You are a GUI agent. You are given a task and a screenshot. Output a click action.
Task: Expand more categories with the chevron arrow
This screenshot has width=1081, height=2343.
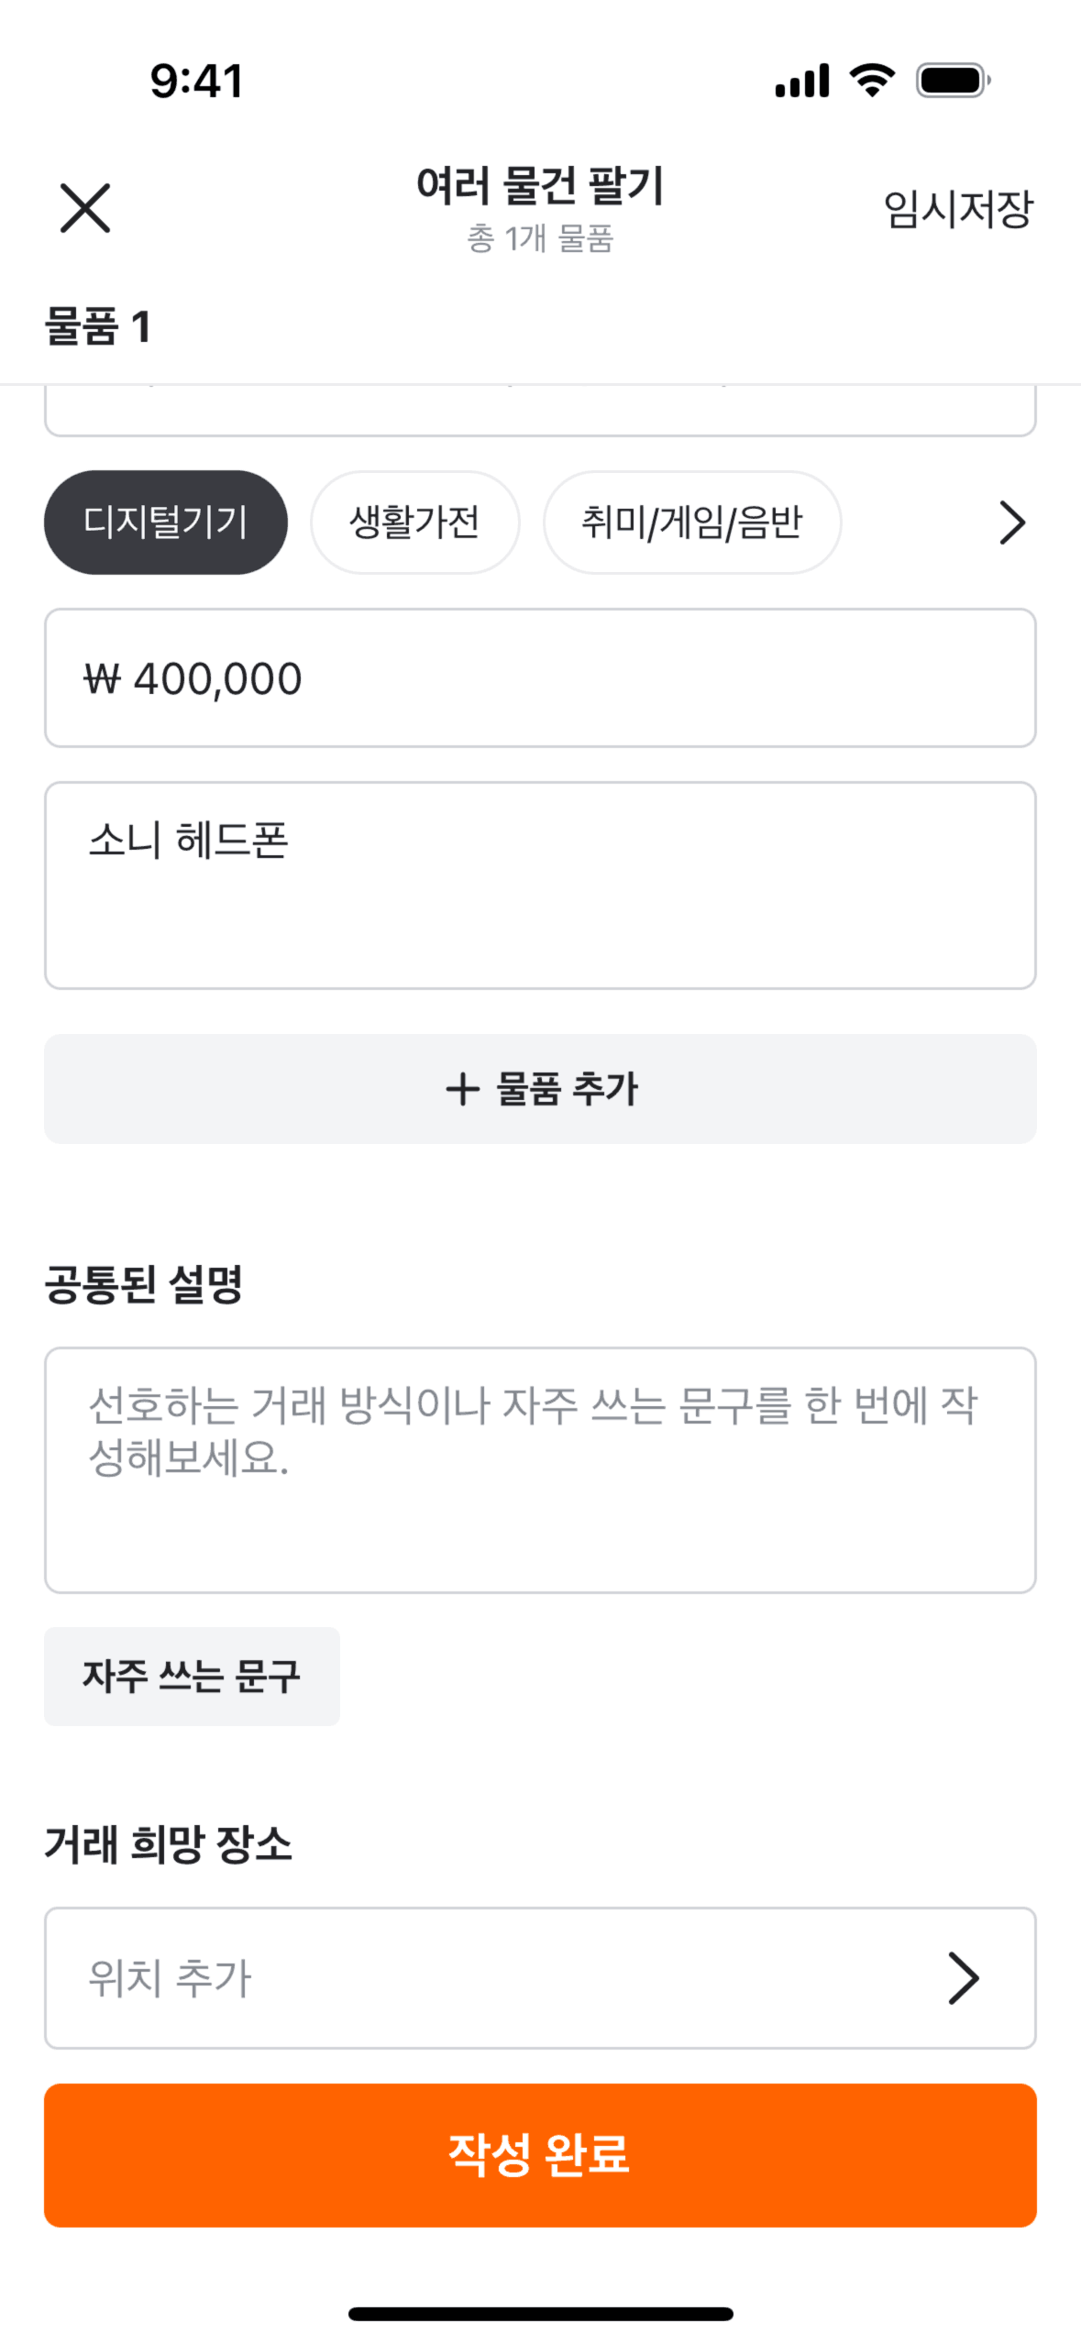[1011, 522]
